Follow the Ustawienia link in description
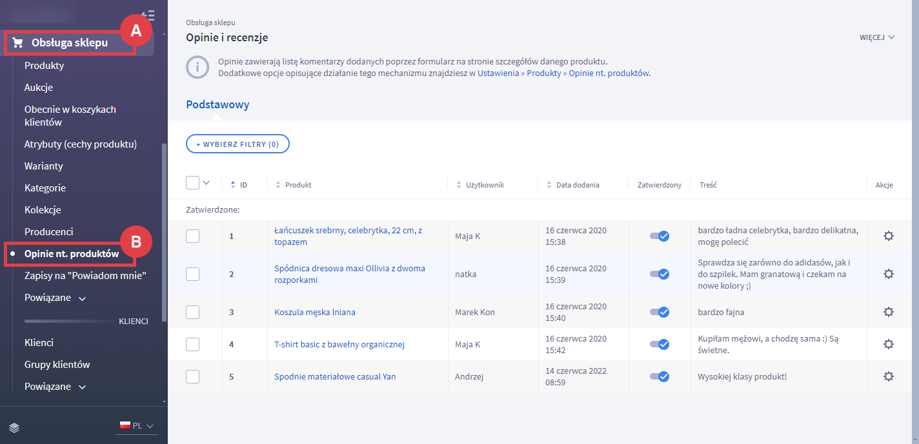 498,73
